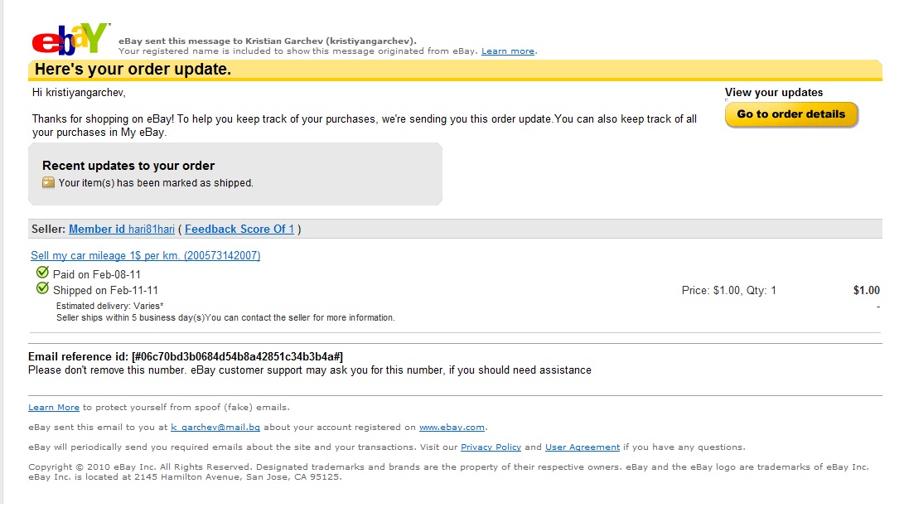Click the shipped package icon
This screenshot has width=904, height=522.
pyautogui.click(x=48, y=183)
